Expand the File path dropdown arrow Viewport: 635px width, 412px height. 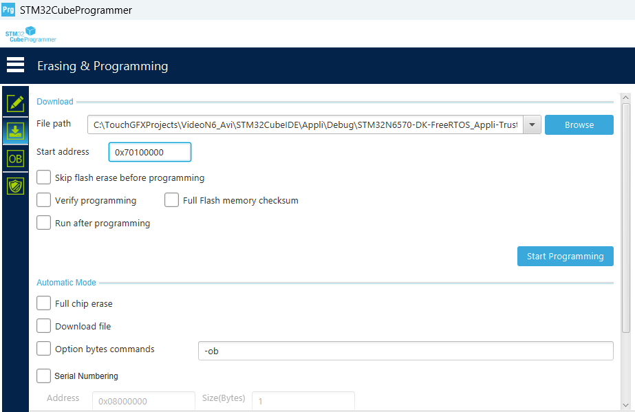click(x=532, y=124)
